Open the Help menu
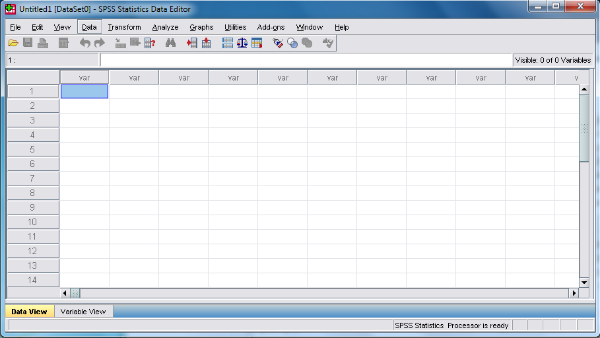 tap(342, 27)
